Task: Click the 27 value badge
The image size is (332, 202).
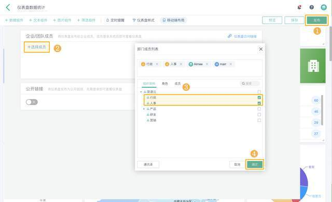Action: pyautogui.click(x=316, y=134)
